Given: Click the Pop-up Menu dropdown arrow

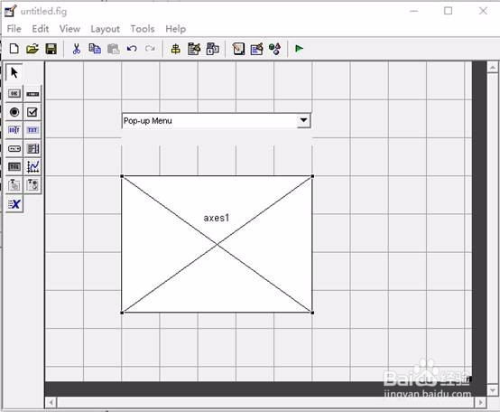Looking at the screenshot, I should coord(303,121).
